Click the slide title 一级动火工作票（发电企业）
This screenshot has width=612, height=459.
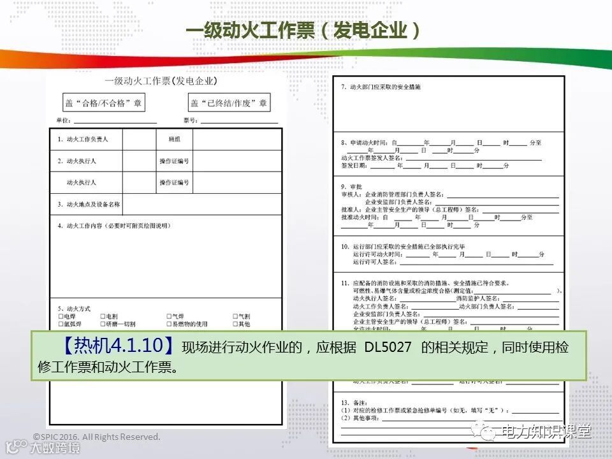(x=303, y=30)
